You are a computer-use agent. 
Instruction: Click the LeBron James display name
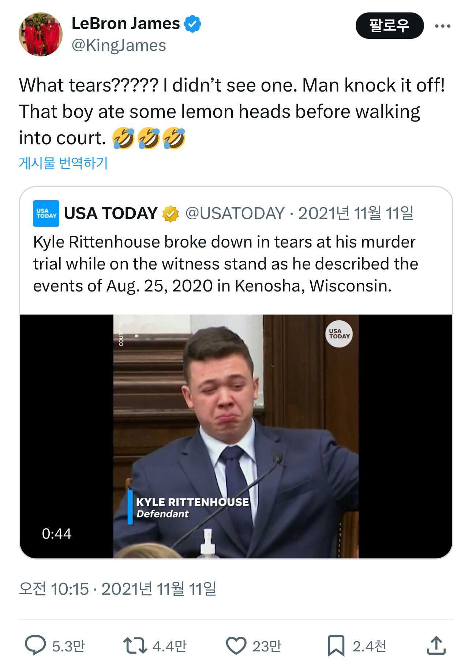click(126, 24)
